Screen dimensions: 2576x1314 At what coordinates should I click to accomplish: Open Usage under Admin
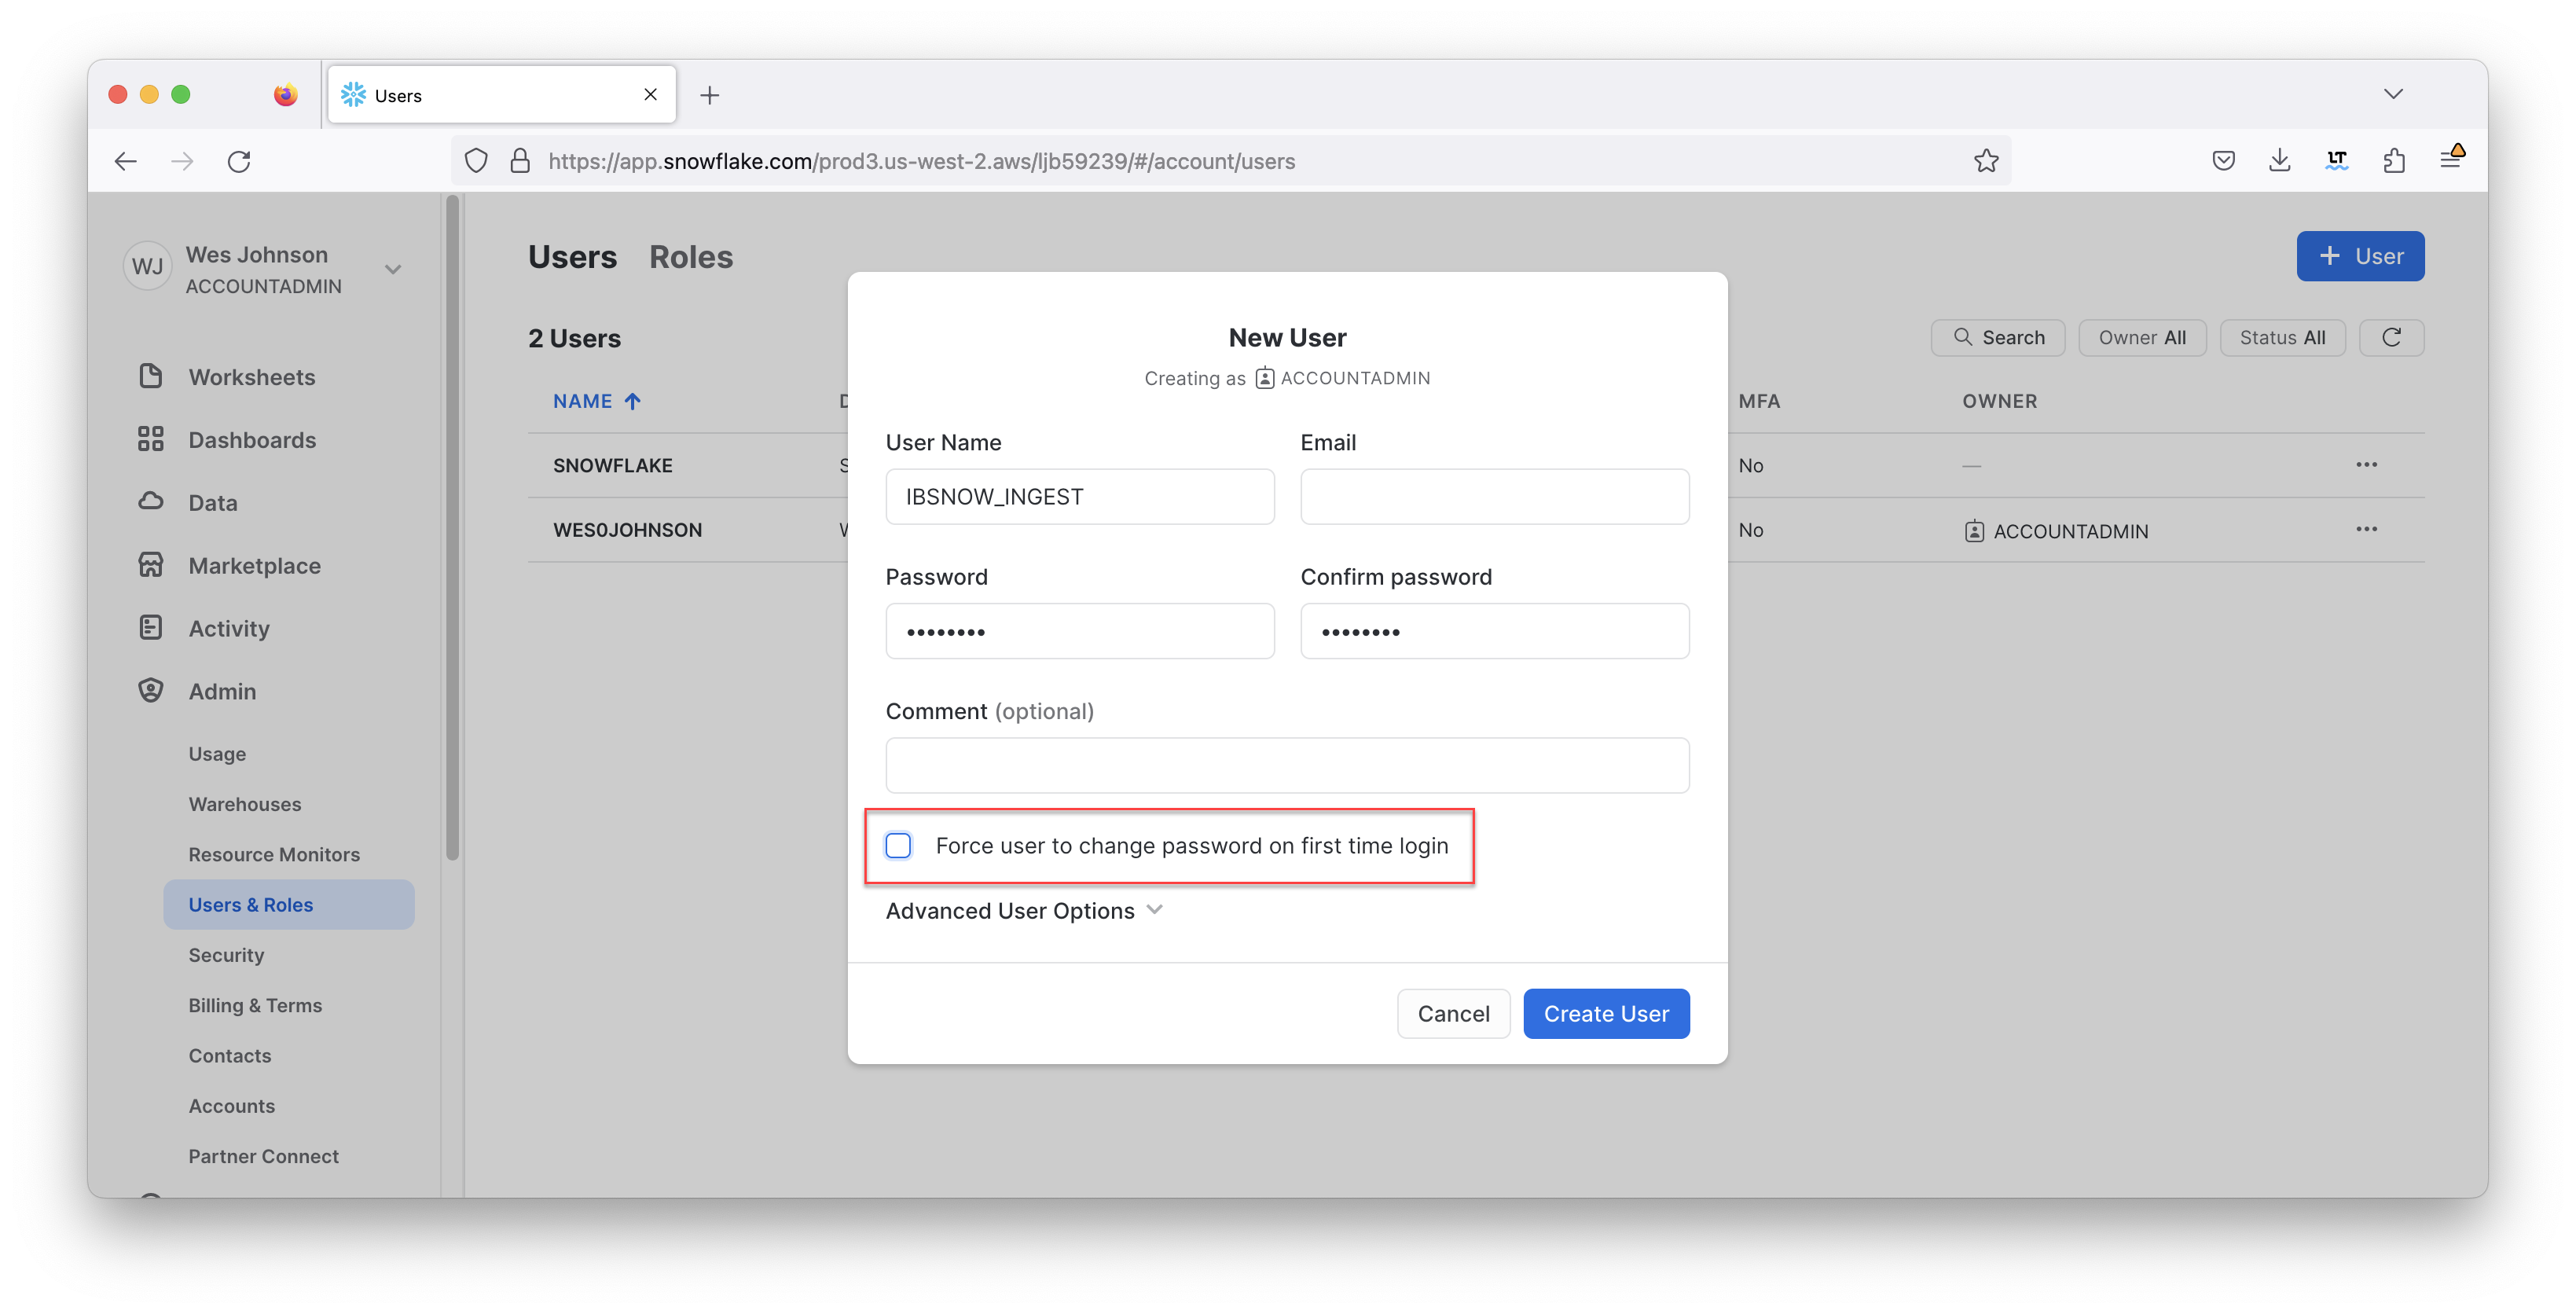pyautogui.click(x=217, y=754)
